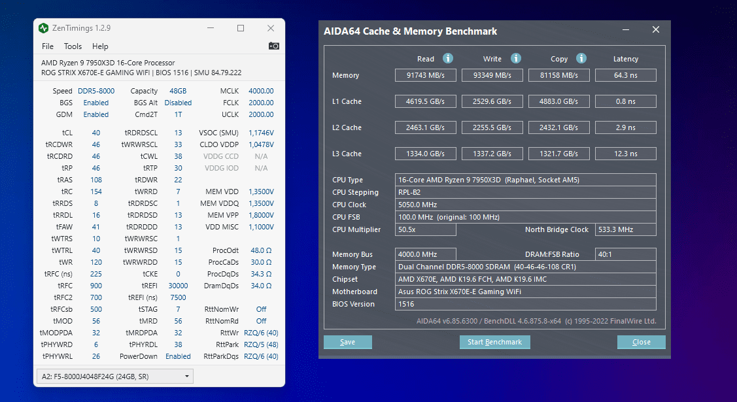This screenshot has height=402, width=737.
Task: Click the Cmd2T value 1T
Action: point(178,114)
